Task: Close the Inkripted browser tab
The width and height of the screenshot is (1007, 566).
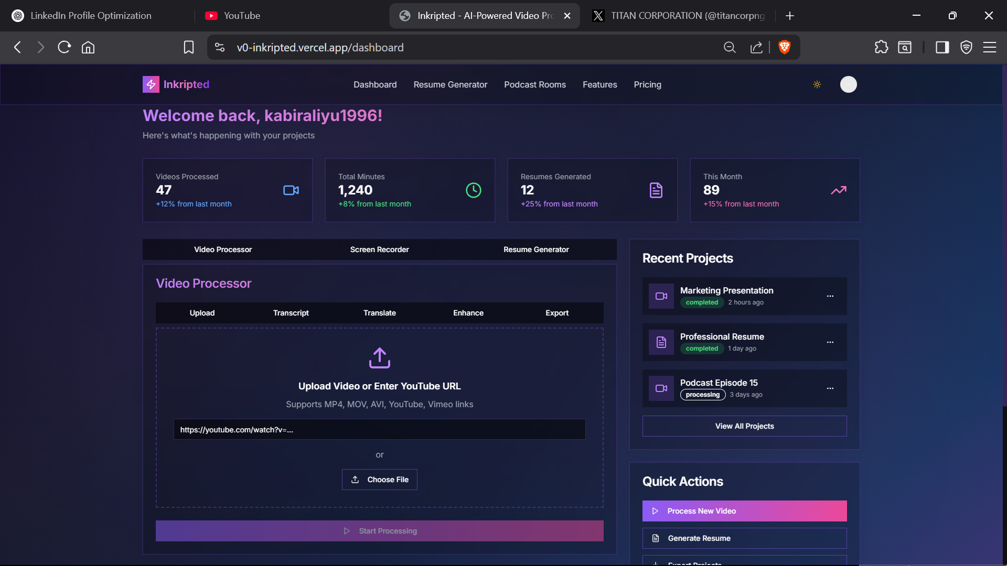Action: (x=567, y=16)
